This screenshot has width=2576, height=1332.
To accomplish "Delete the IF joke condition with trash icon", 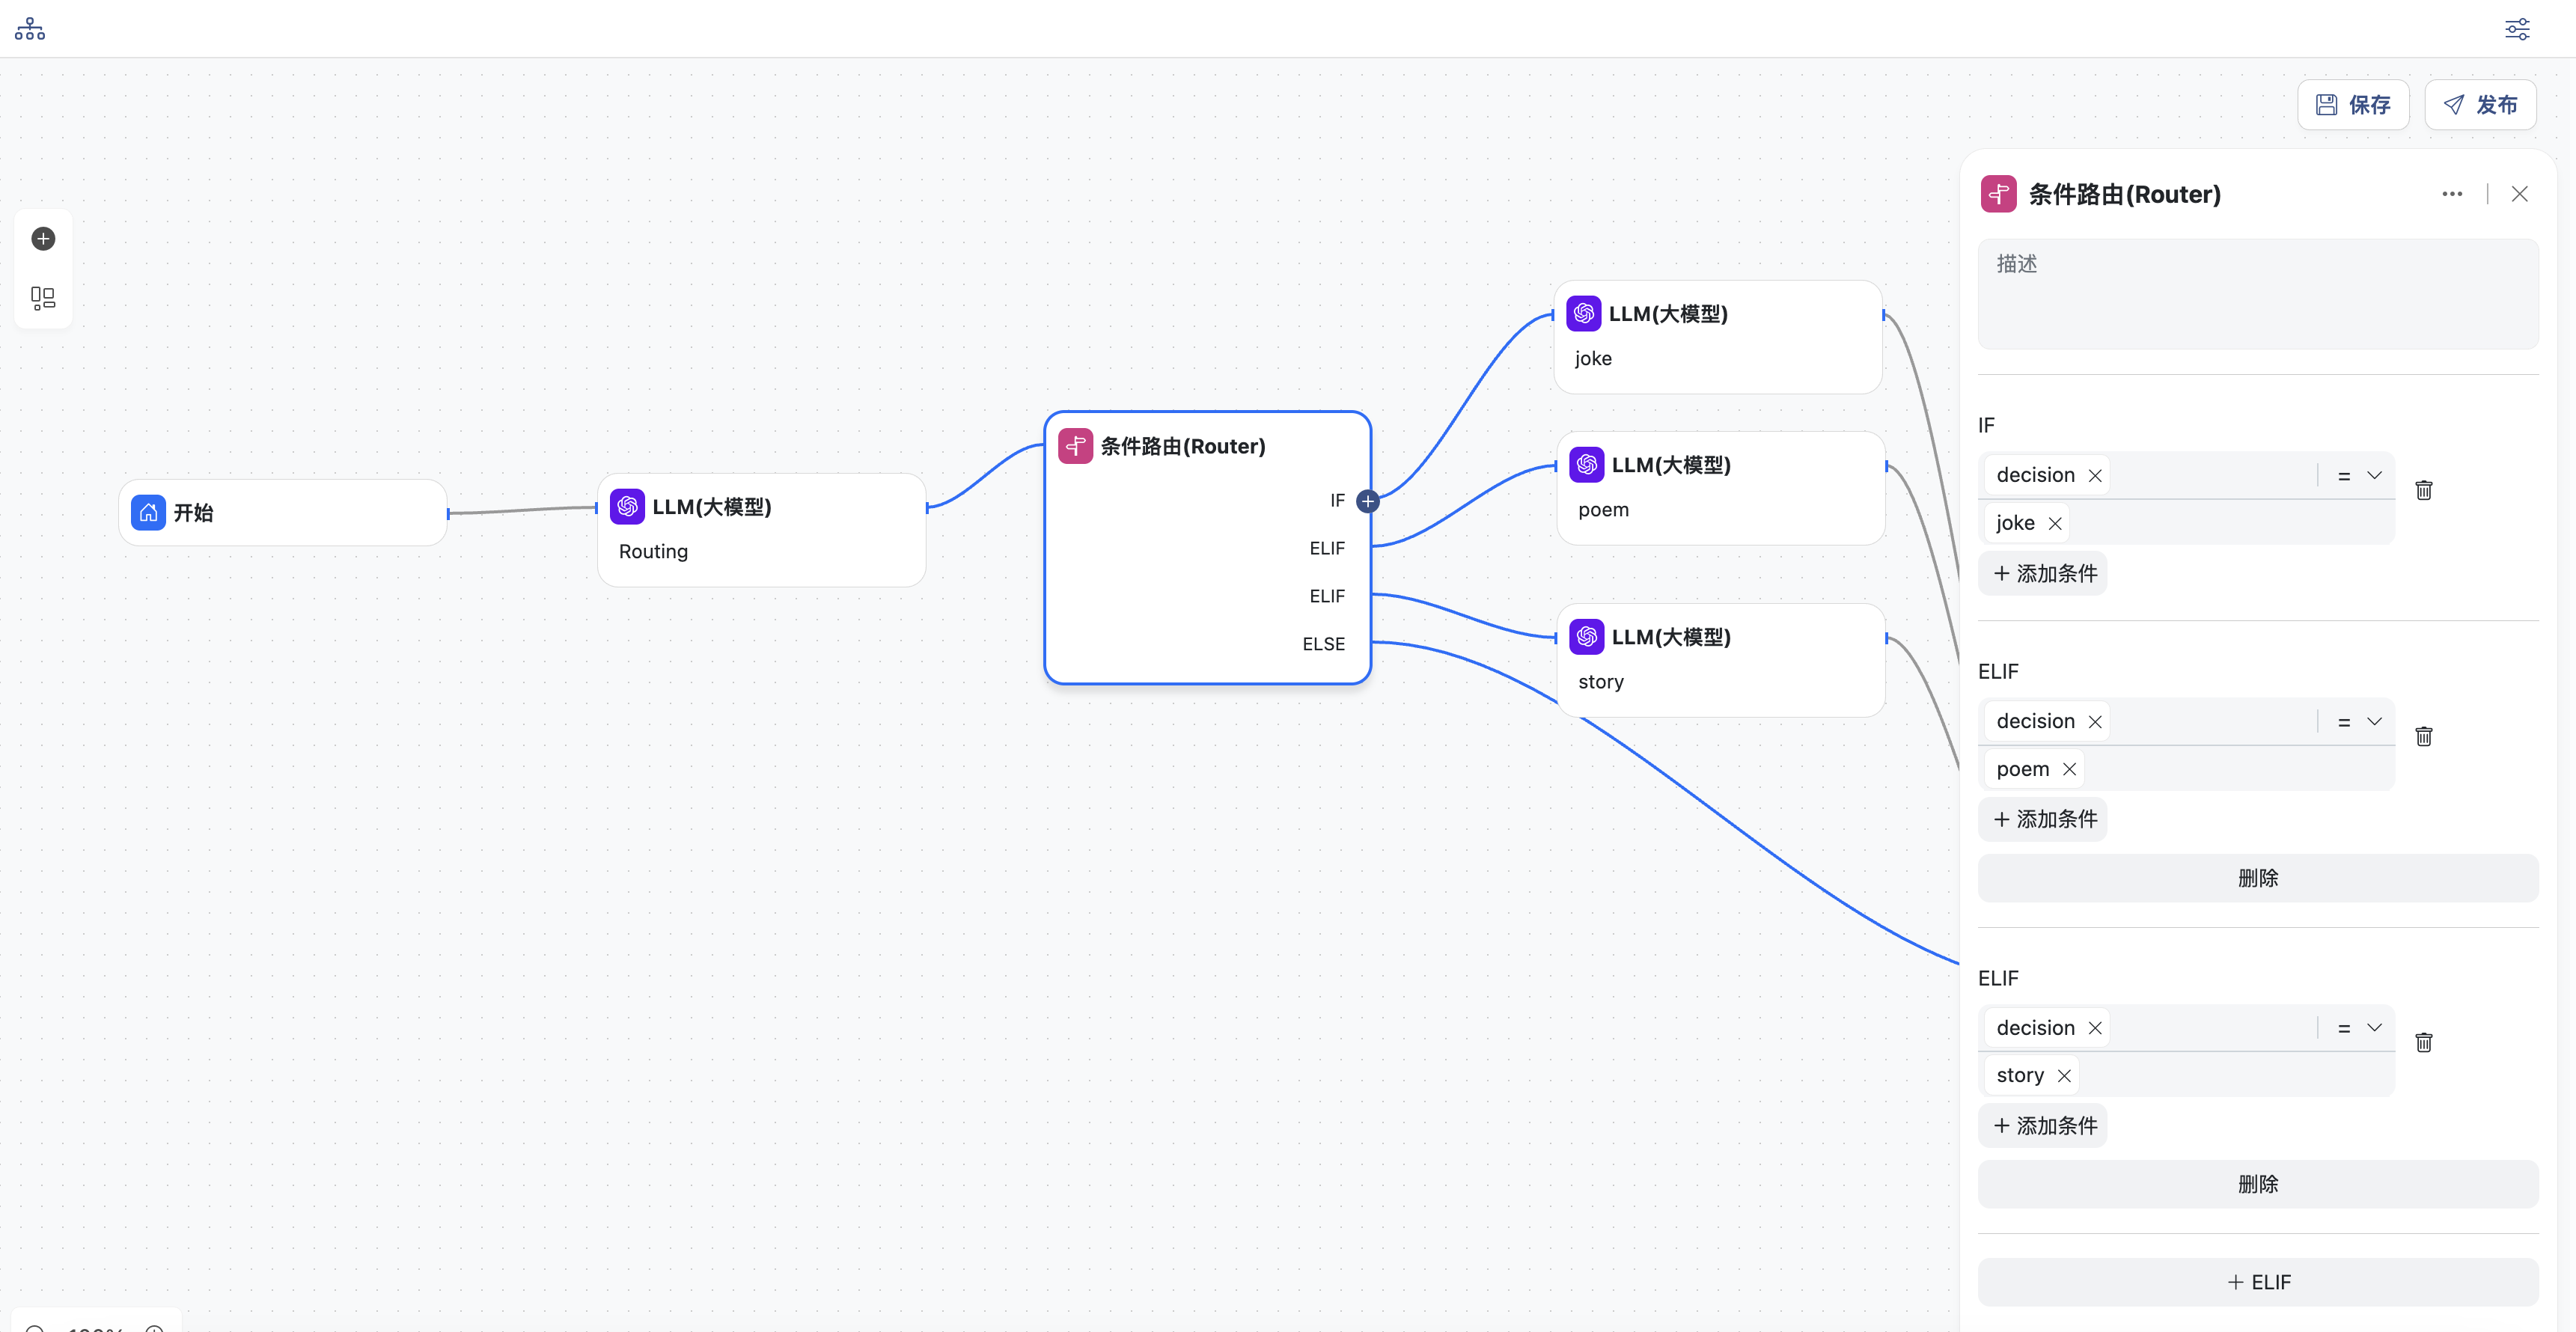I will (2424, 490).
